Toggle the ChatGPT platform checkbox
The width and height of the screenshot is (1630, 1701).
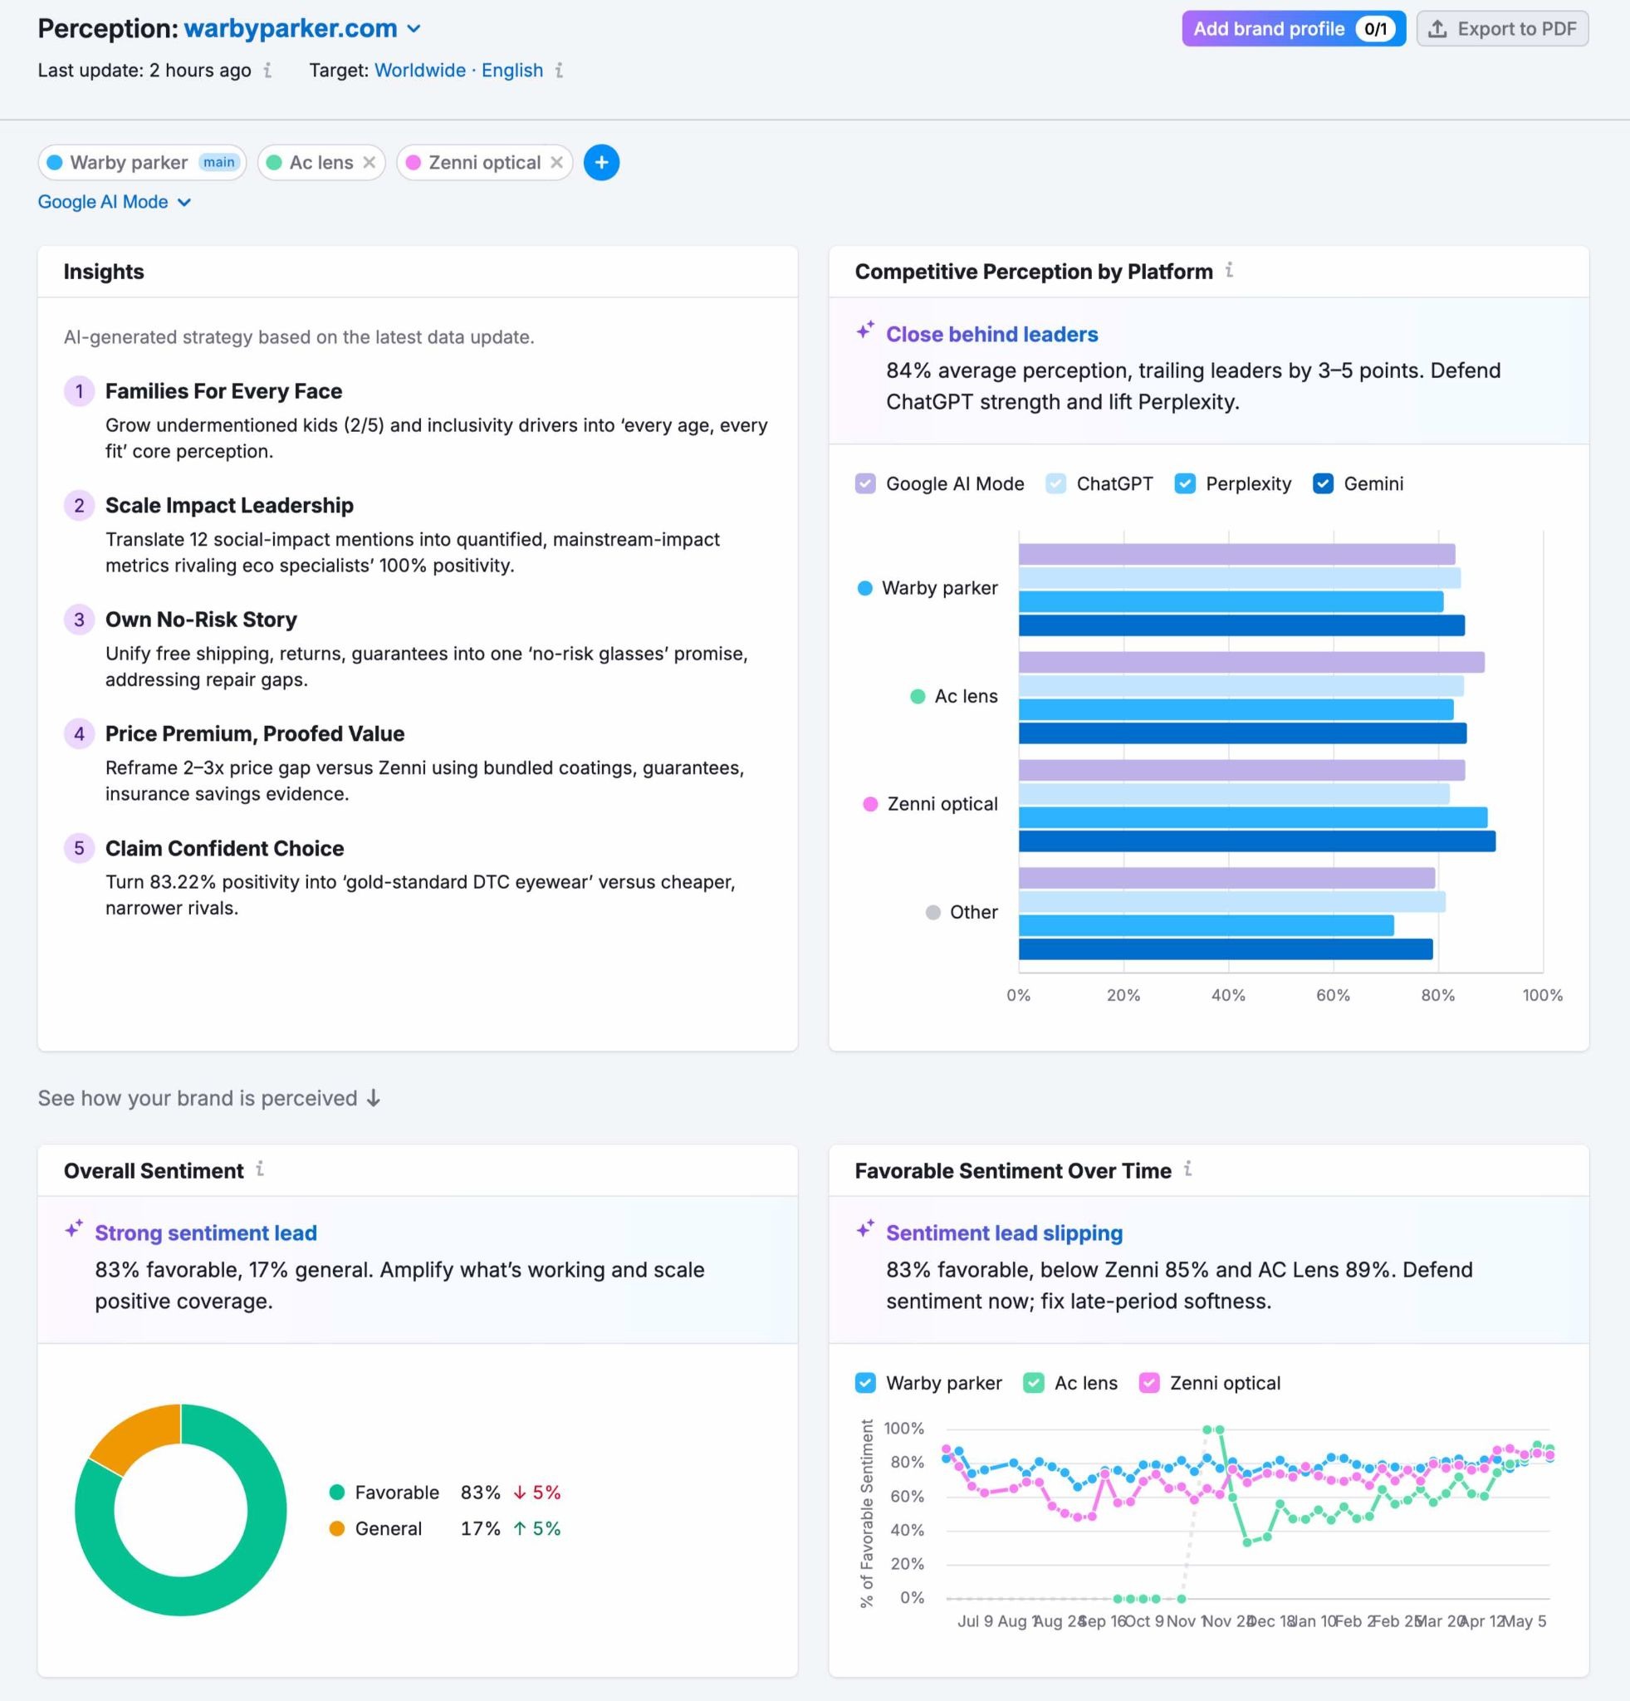click(x=1055, y=483)
